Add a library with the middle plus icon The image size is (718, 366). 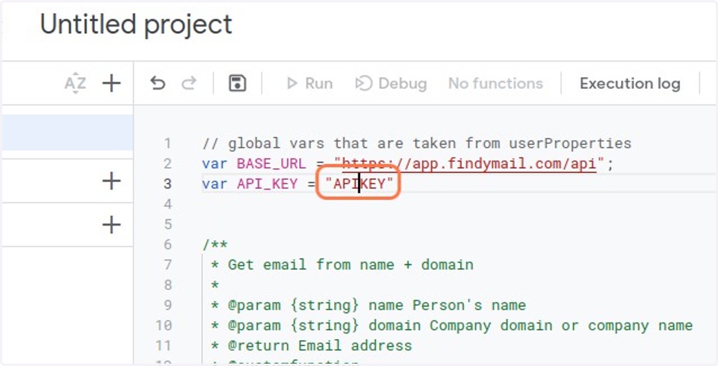(111, 181)
